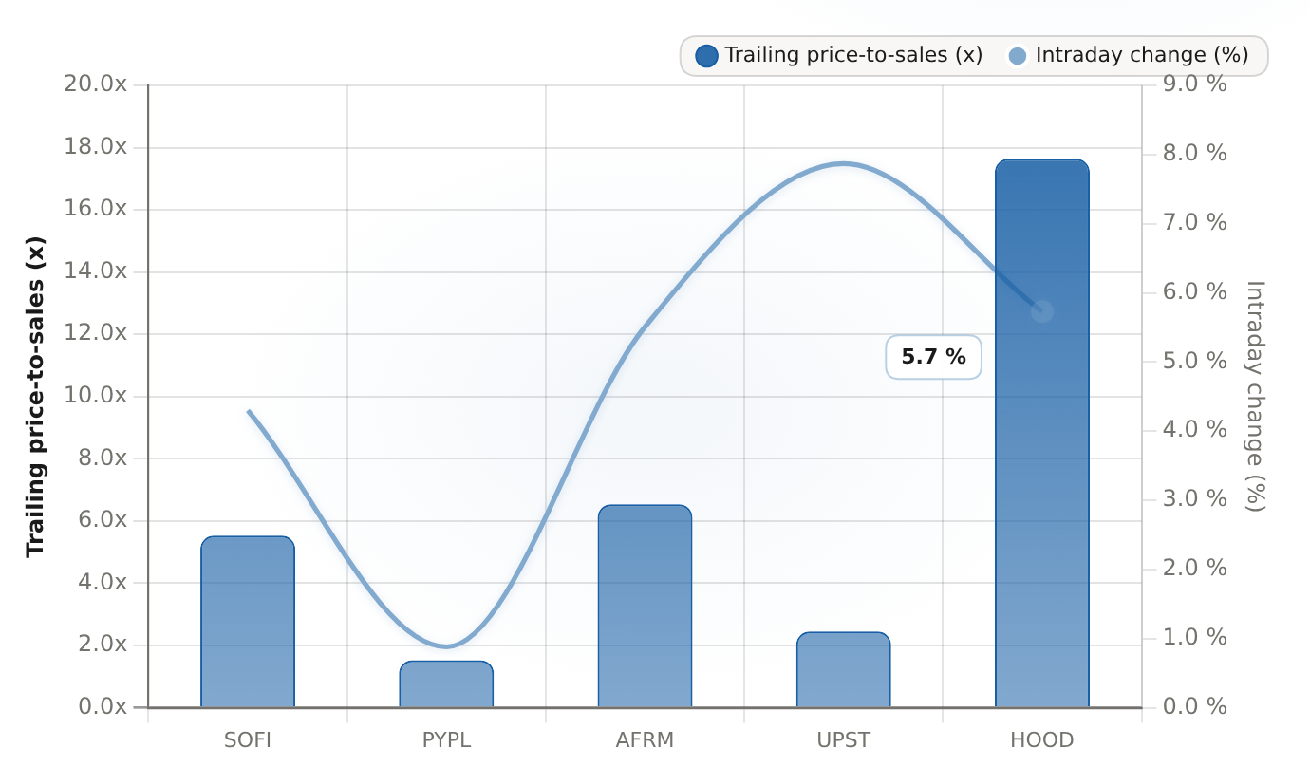Click the line trough above PYPL

coord(446,646)
